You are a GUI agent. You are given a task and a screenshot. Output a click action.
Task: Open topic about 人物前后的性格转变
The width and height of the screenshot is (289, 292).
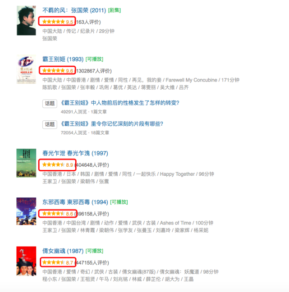[120, 103]
